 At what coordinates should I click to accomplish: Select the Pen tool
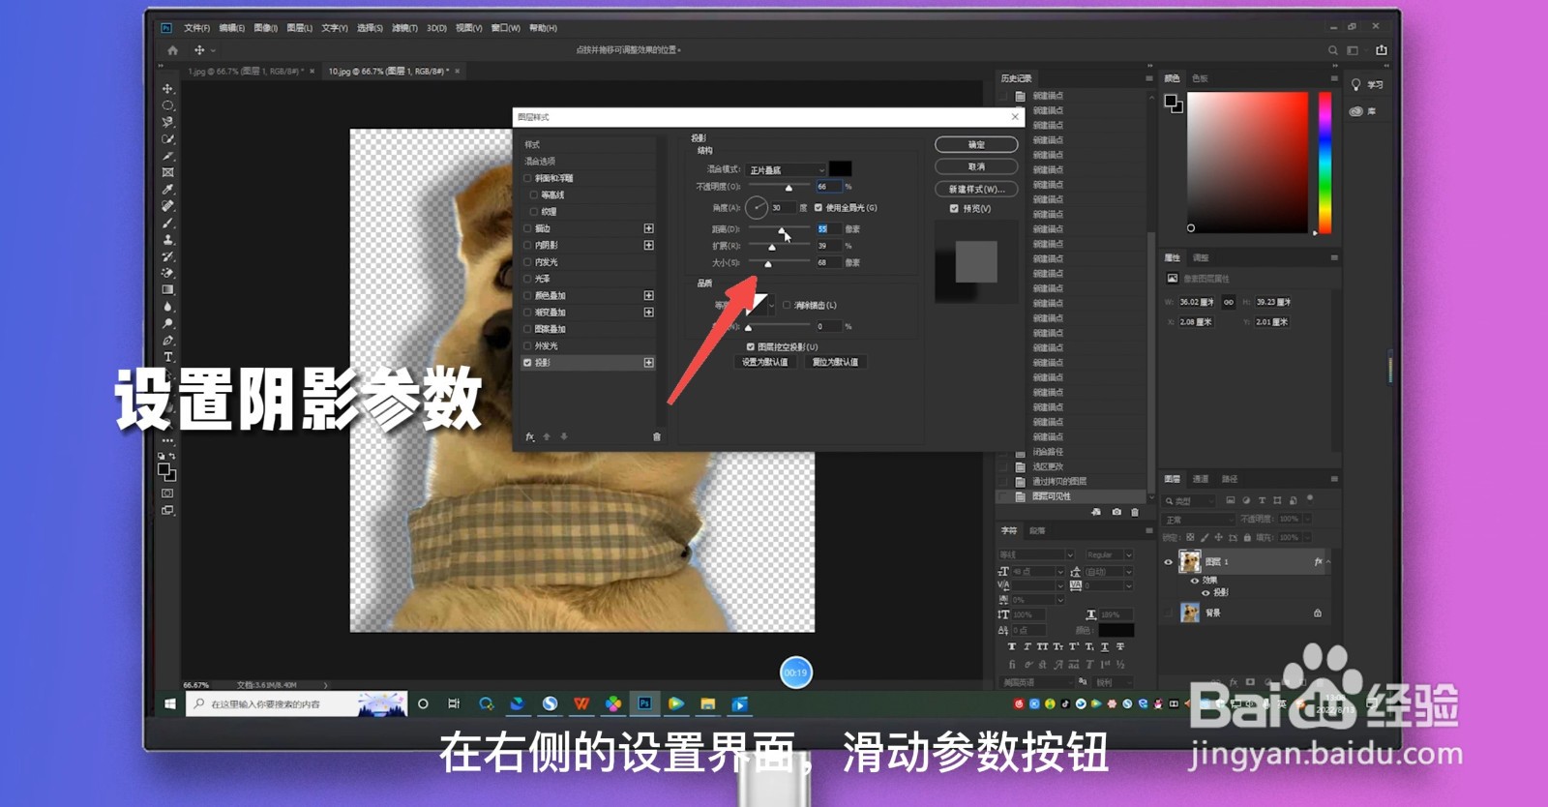(167, 340)
